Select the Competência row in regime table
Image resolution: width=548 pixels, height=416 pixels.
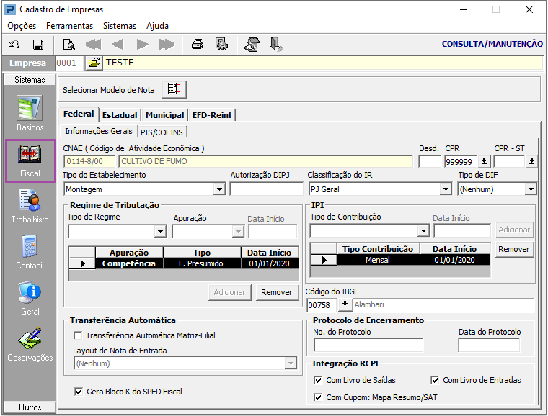point(183,263)
